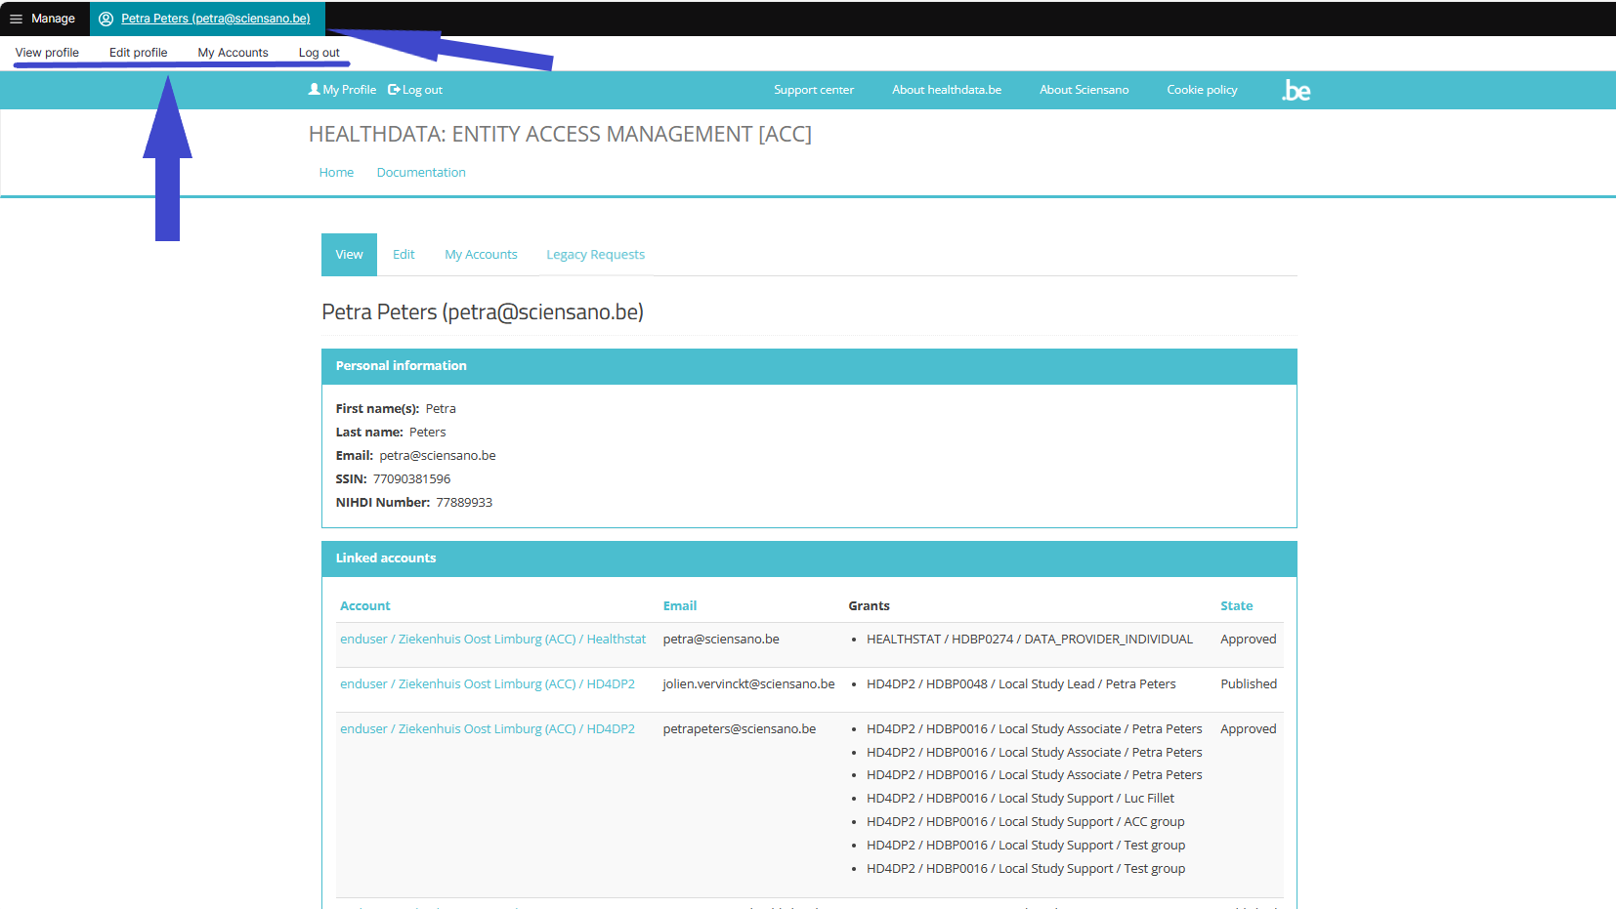Go to the Home navigation link

(x=336, y=173)
